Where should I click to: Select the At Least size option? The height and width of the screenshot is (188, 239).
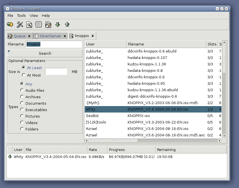pos(24,67)
